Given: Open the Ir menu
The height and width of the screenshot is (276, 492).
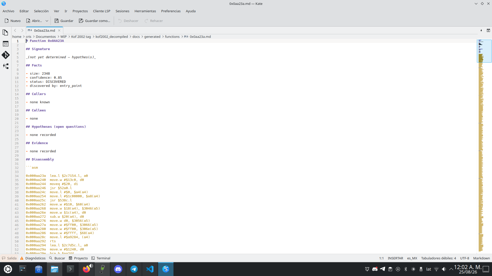Looking at the screenshot, I should coord(66,11).
